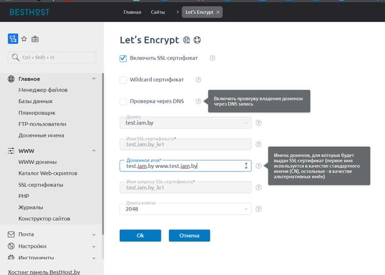Image resolution: width=385 pixels, height=275 pixels.
Task: Click Имя запроса SSL-сертификата field
Action: click(185, 187)
